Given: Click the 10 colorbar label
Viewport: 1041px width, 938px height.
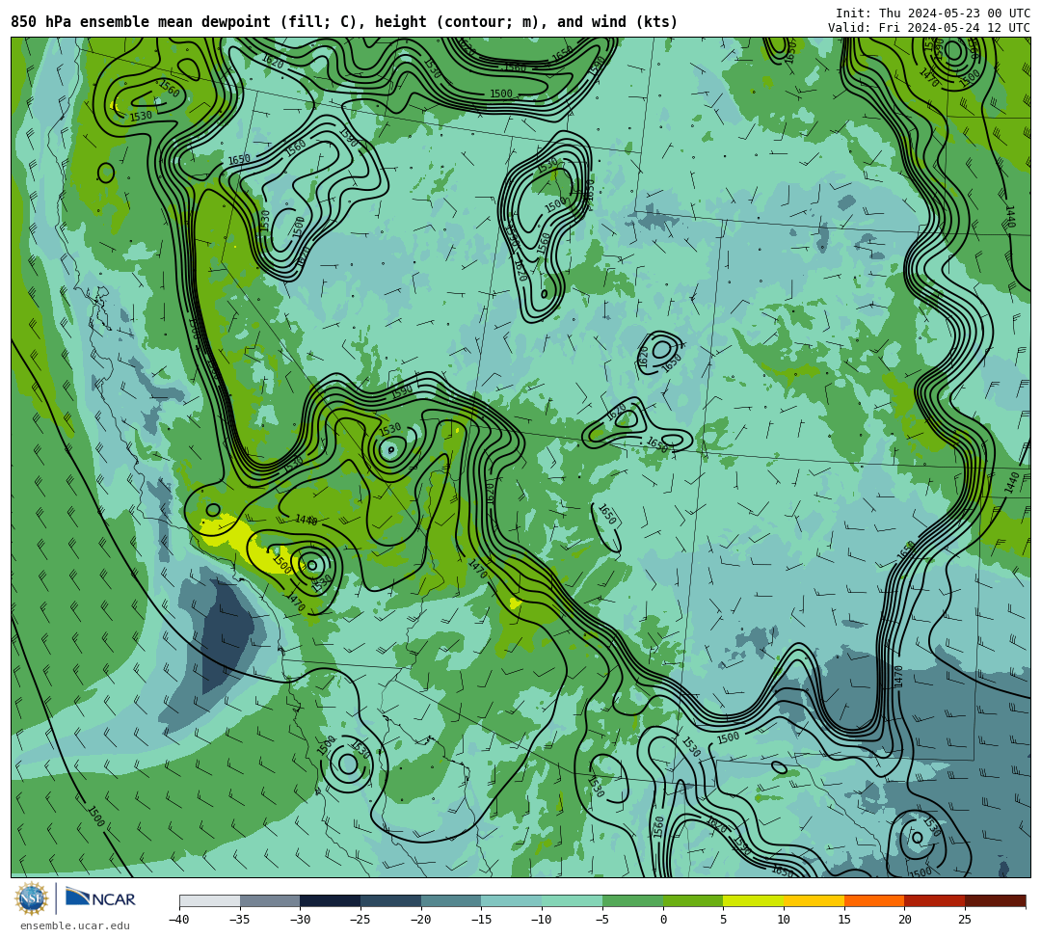Looking at the screenshot, I should pyautogui.click(x=784, y=920).
